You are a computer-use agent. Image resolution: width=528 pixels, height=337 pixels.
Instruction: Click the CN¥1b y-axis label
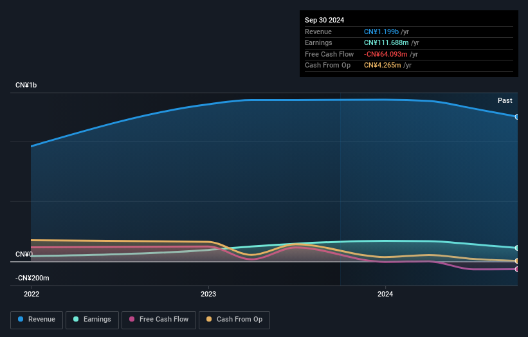(26, 85)
